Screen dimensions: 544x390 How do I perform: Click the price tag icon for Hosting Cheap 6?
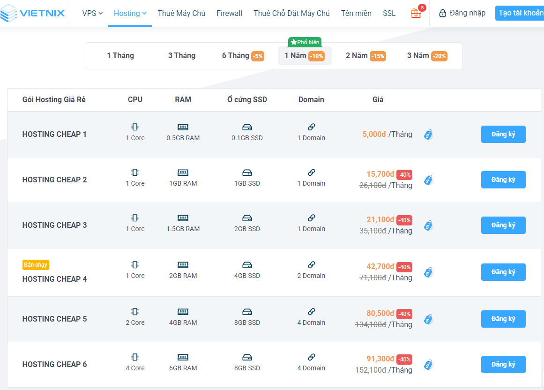428,364
